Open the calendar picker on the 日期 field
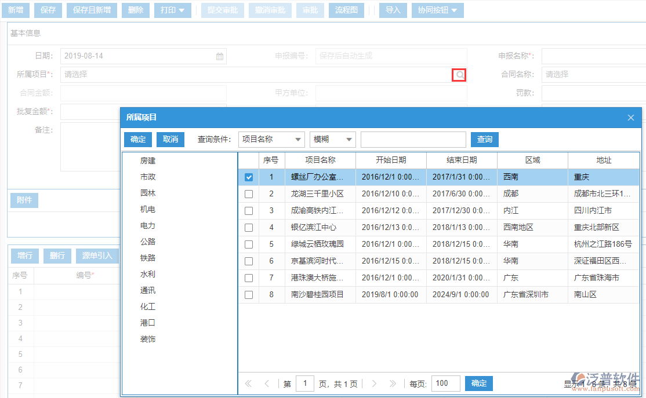The height and width of the screenshot is (398, 646). (x=219, y=56)
